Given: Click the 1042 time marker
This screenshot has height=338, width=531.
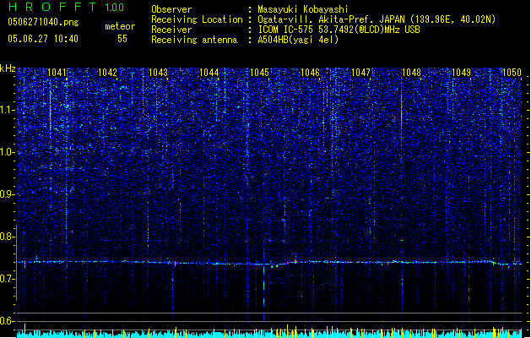Looking at the screenshot, I should tap(107, 73).
